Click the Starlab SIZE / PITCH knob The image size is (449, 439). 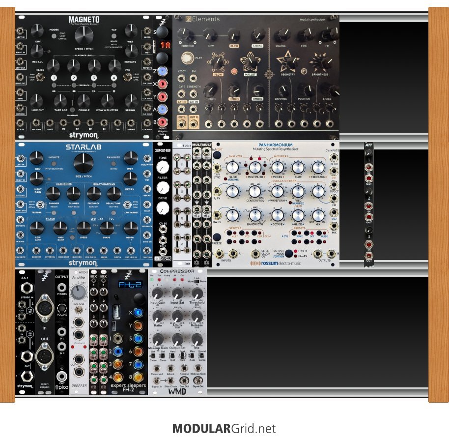click(84, 163)
